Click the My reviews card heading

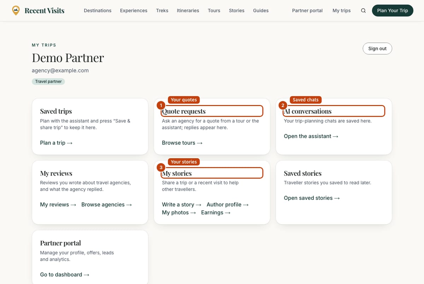56,173
